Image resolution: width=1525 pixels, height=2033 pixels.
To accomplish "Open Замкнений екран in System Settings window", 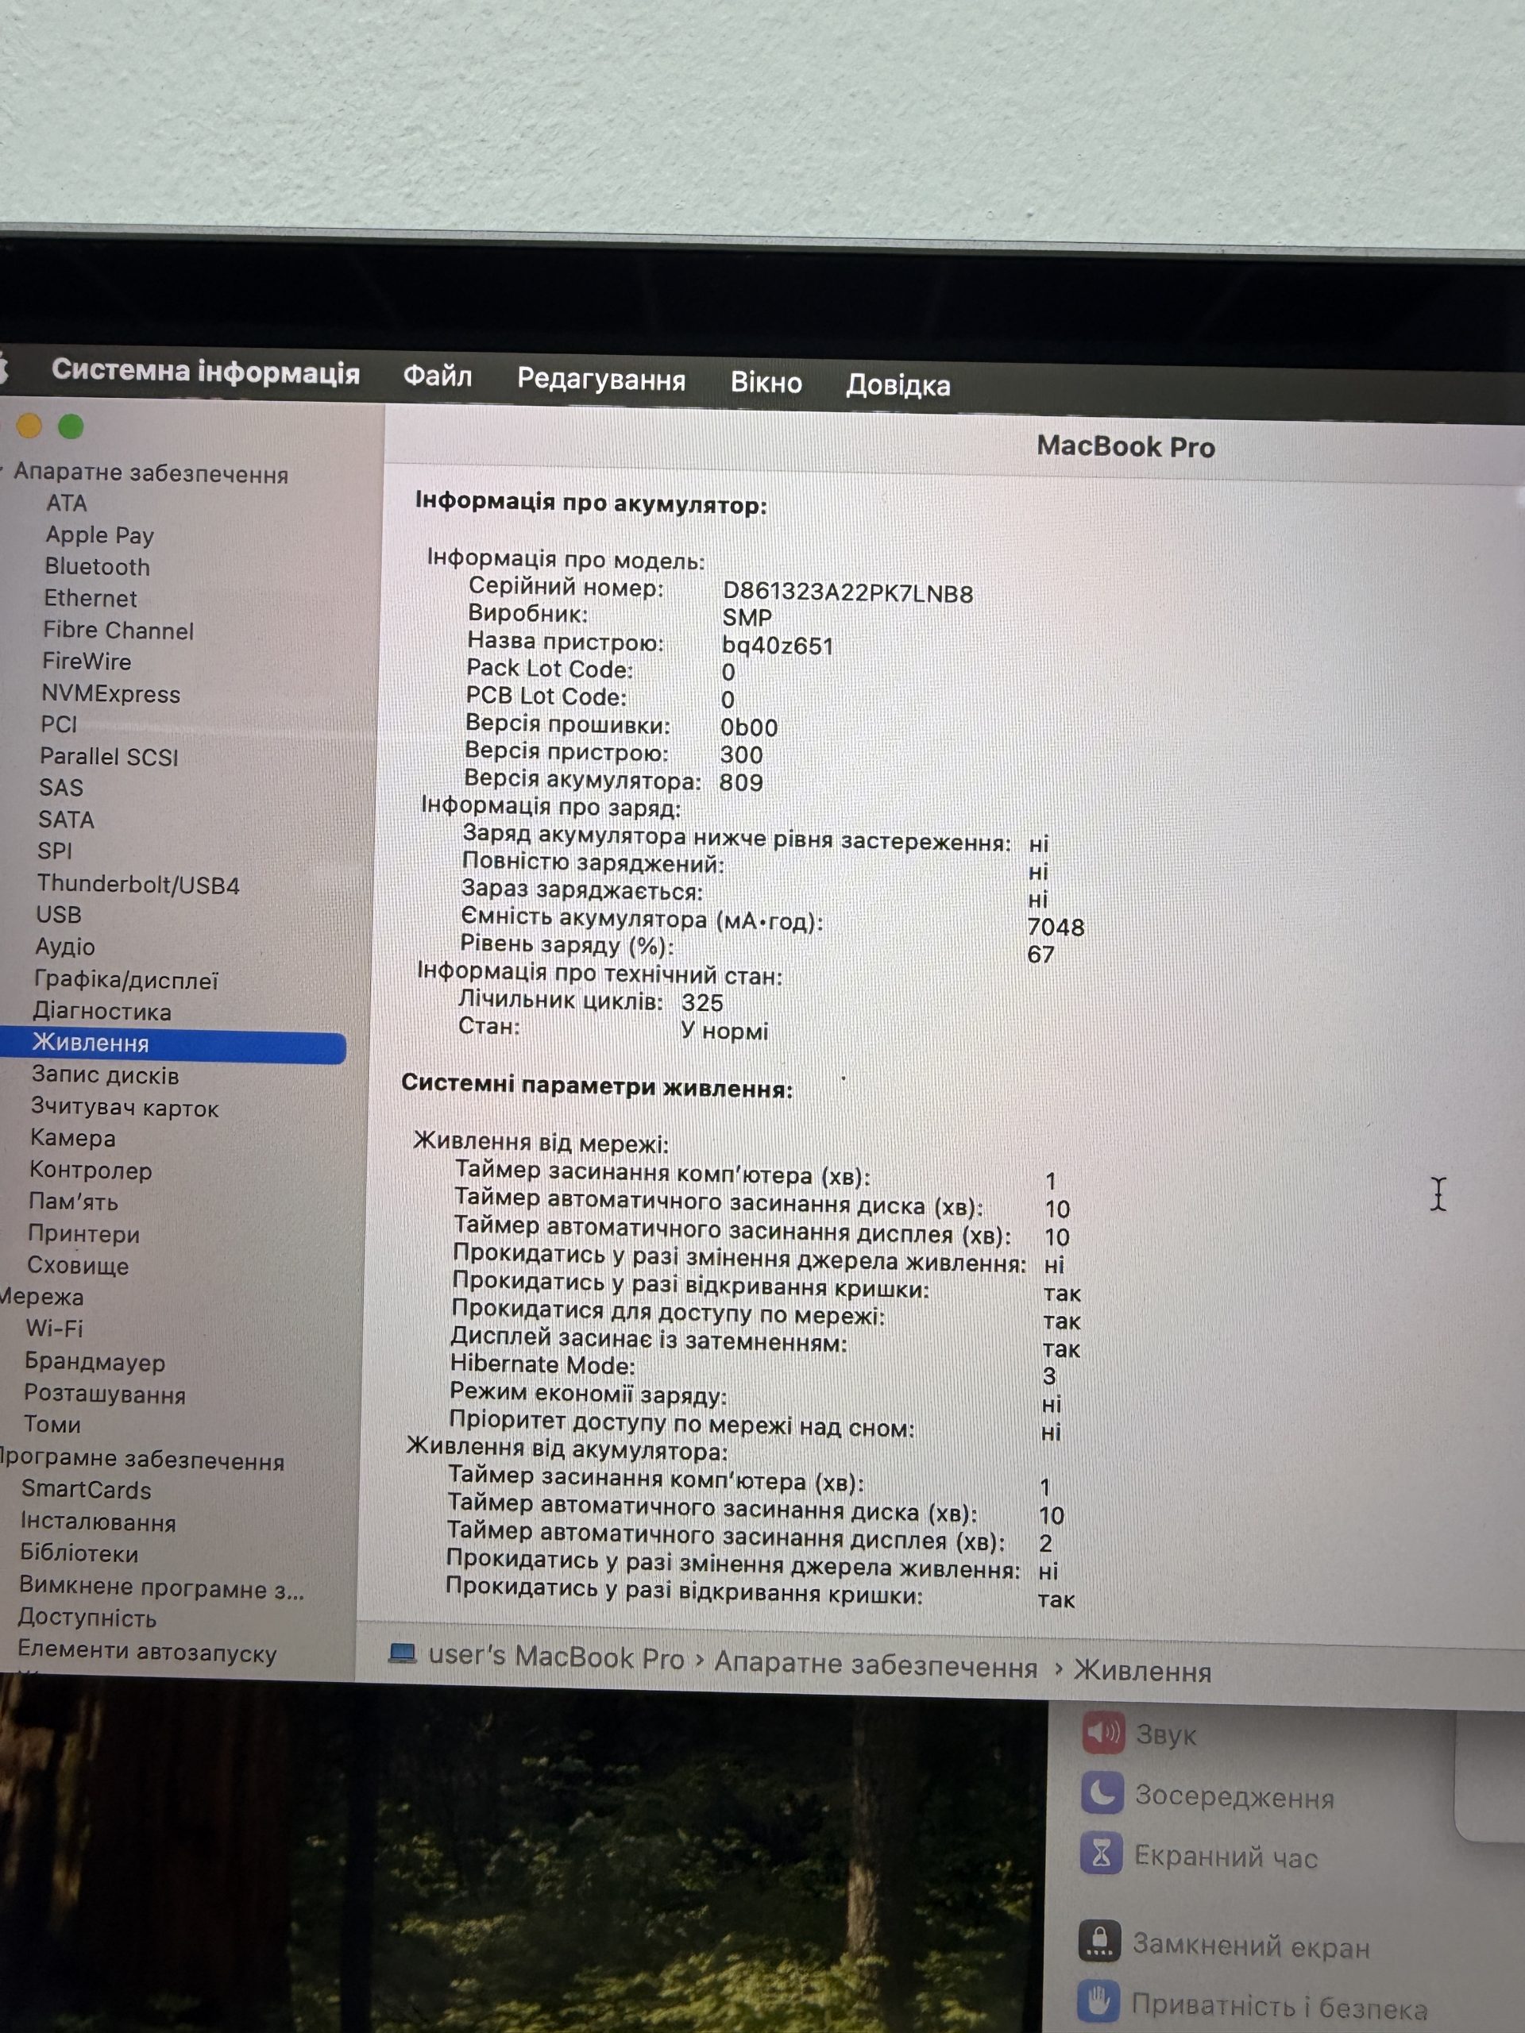I will coord(1223,1945).
